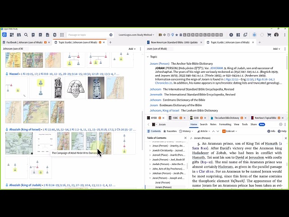This screenshot has height=217, width=289.
Task: Open the Article navigation dropdown
Action: 204,131
